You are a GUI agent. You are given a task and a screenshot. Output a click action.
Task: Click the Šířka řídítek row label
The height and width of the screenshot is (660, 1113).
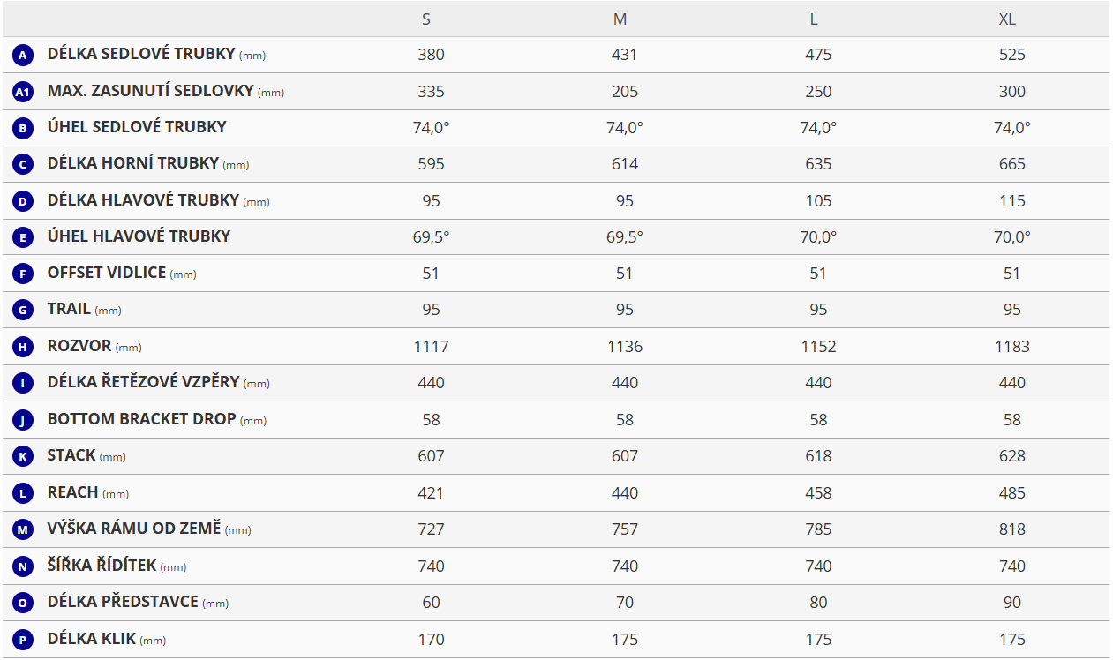click(102, 566)
